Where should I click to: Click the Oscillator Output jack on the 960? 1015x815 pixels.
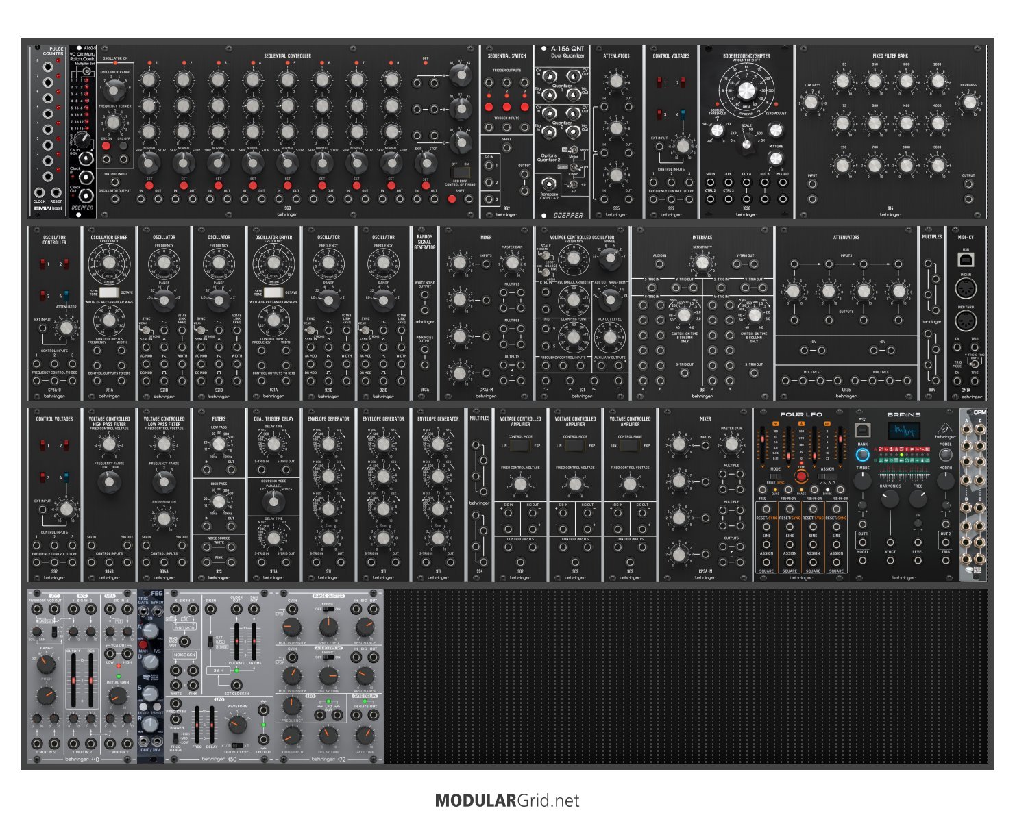click(114, 199)
